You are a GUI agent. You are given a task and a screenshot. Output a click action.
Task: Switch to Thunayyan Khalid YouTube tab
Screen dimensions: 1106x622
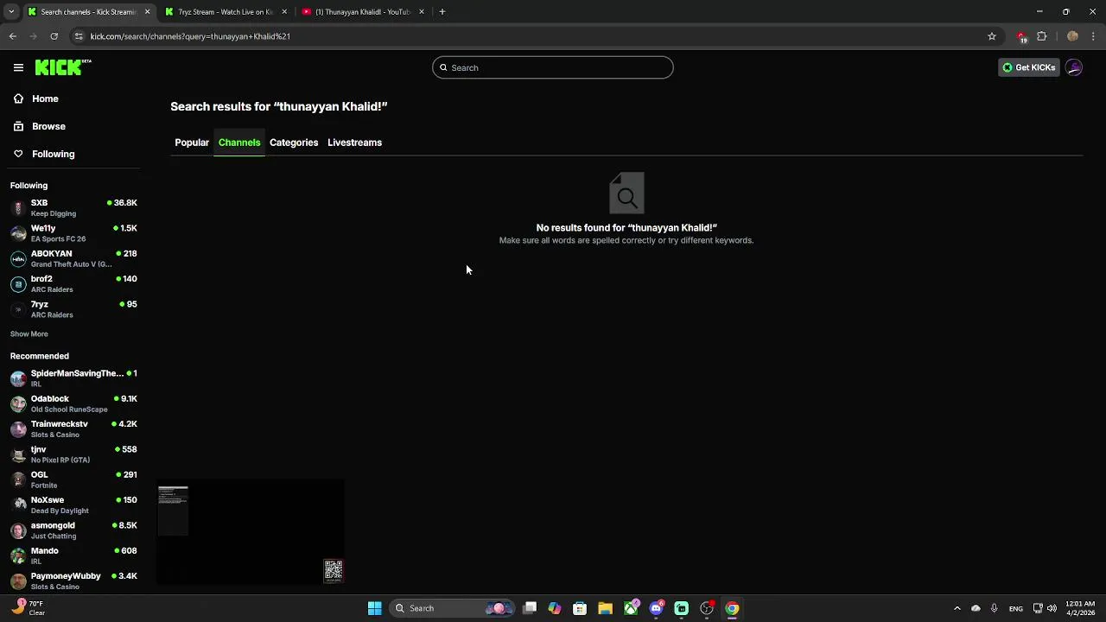coord(363,12)
